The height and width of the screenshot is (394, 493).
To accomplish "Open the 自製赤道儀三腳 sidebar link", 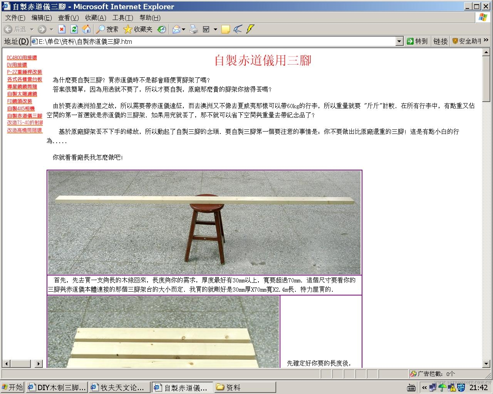I will 25,116.
